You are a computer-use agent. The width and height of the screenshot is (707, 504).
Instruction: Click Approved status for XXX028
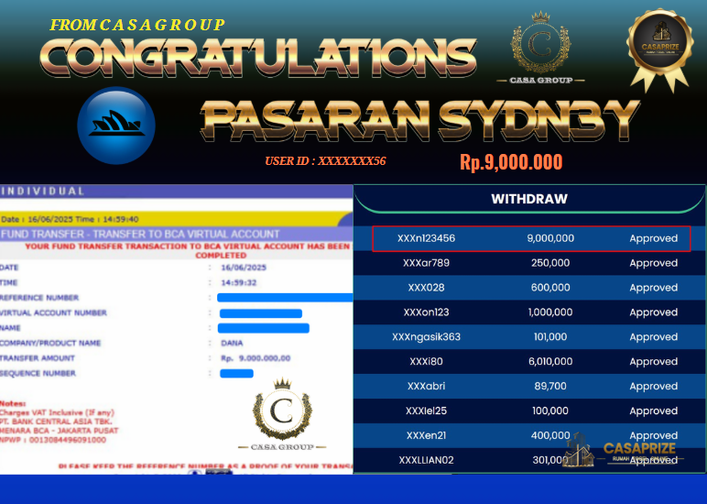pos(653,288)
